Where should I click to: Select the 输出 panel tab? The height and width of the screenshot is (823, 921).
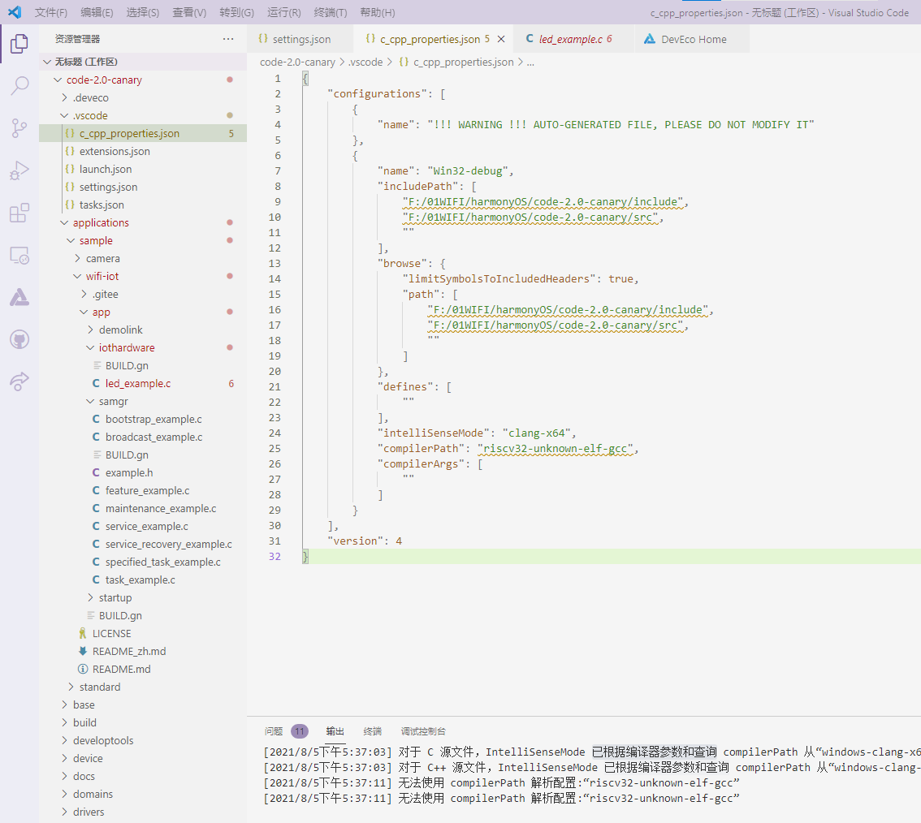coord(335,731)
